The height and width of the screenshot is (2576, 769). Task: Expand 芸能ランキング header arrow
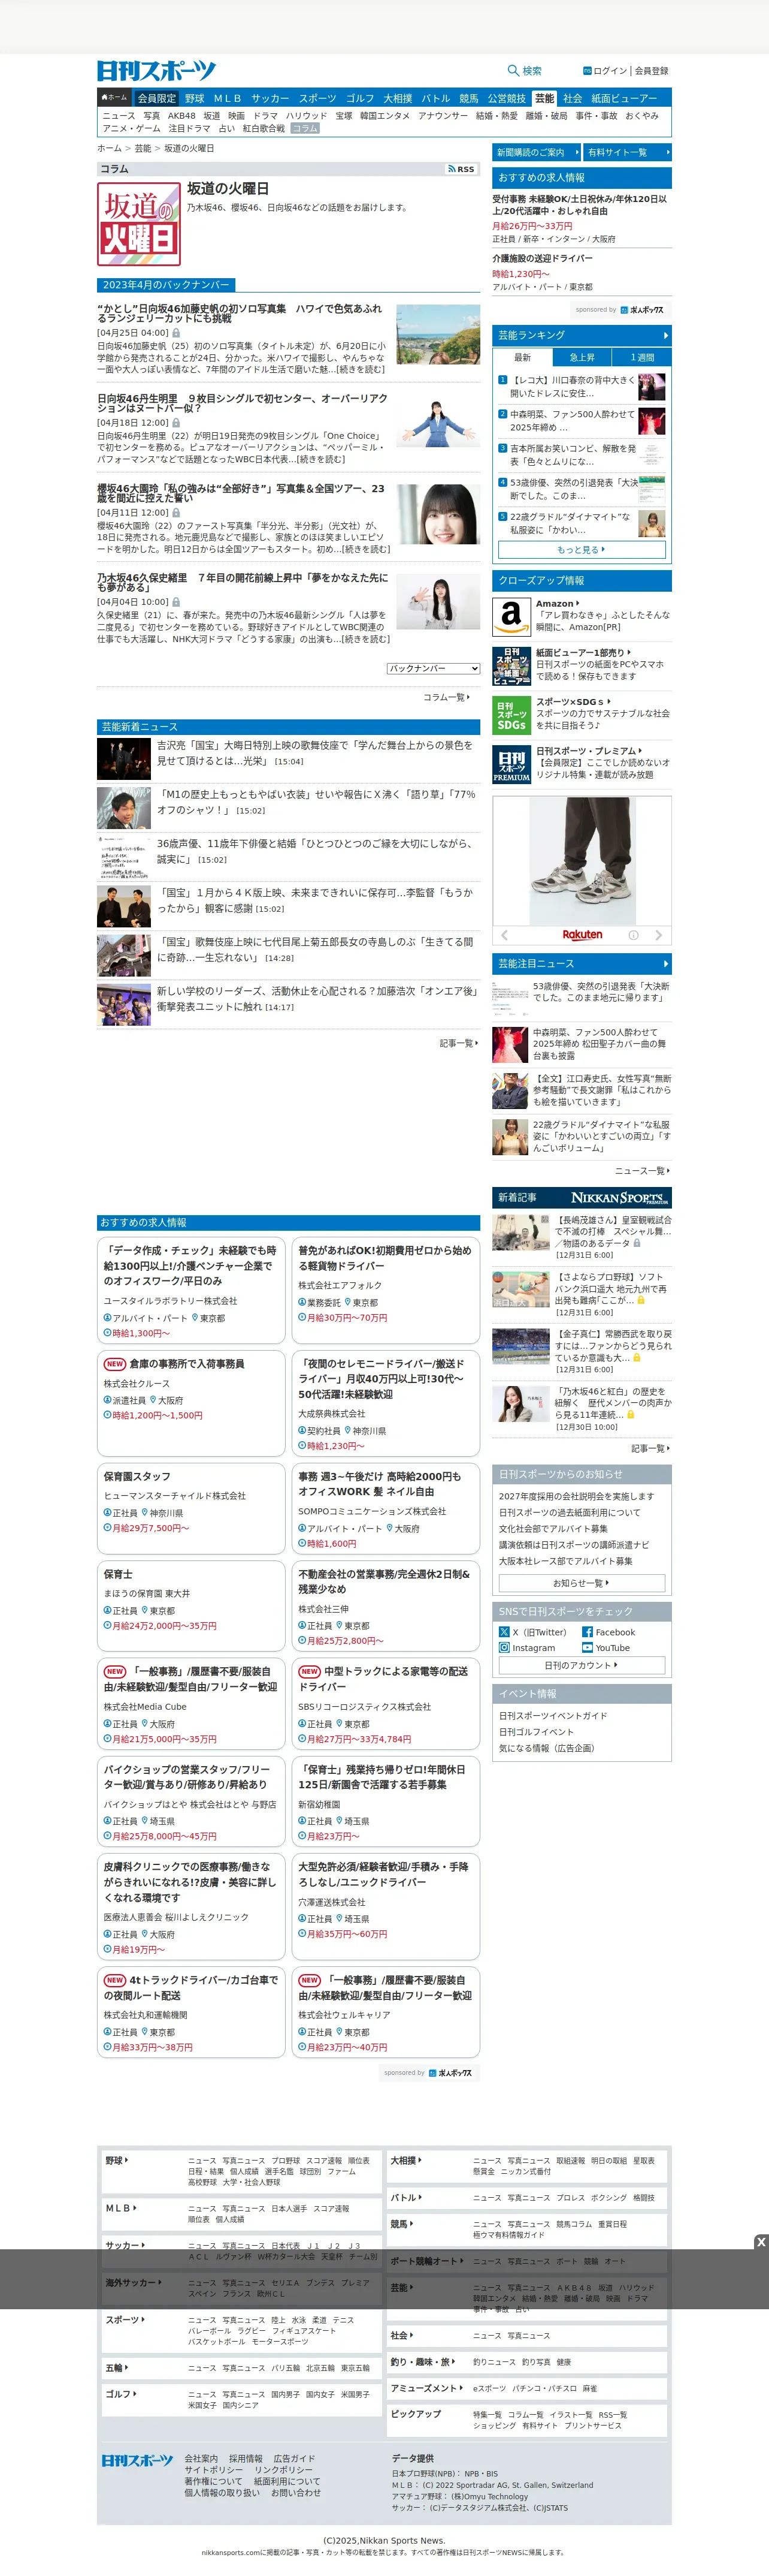point(665,335)
